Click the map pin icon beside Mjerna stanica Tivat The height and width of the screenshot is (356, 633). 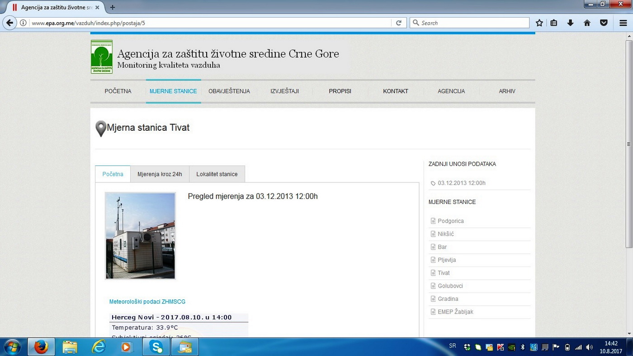101,128
